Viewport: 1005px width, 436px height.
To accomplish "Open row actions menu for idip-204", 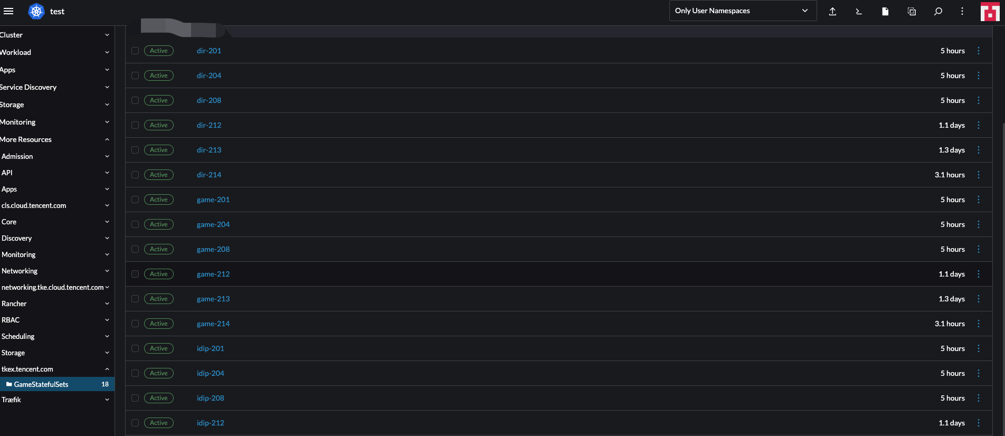I will tap(979, 373).
